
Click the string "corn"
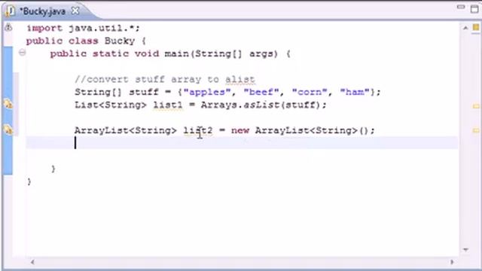pos(310,92)
